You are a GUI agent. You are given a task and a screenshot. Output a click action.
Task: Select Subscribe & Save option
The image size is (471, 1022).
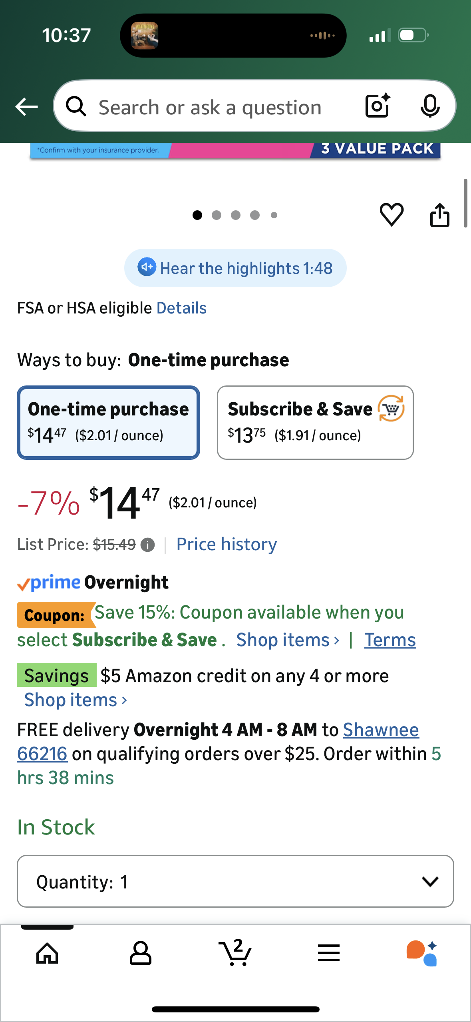click(315, 423)
